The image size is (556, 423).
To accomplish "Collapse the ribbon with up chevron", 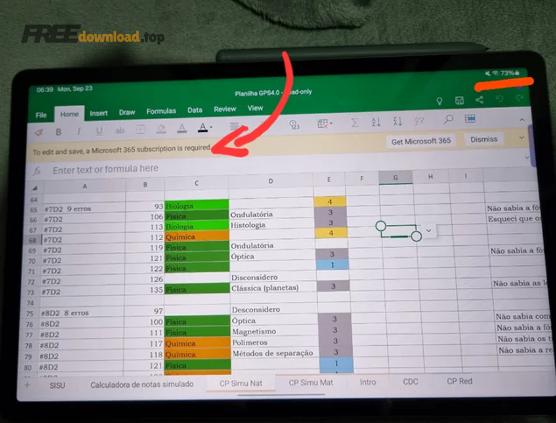I will [522, 120].
